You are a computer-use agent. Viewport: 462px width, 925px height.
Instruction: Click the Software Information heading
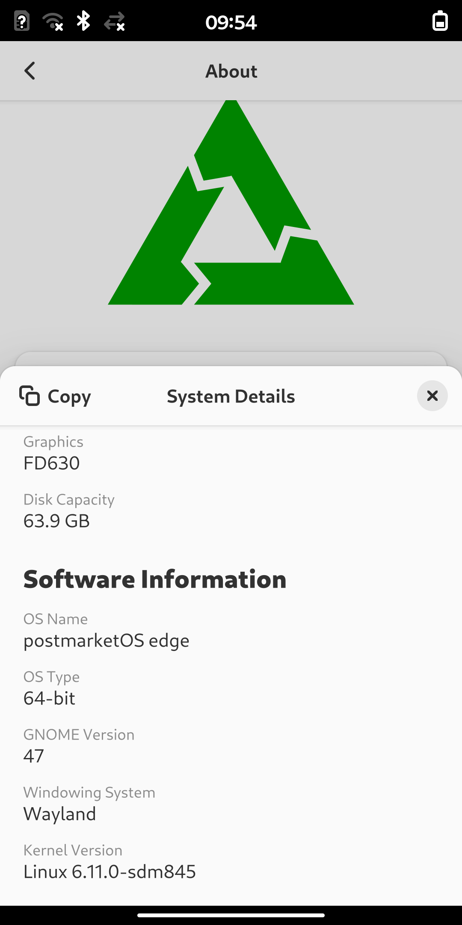click(155, 579)
